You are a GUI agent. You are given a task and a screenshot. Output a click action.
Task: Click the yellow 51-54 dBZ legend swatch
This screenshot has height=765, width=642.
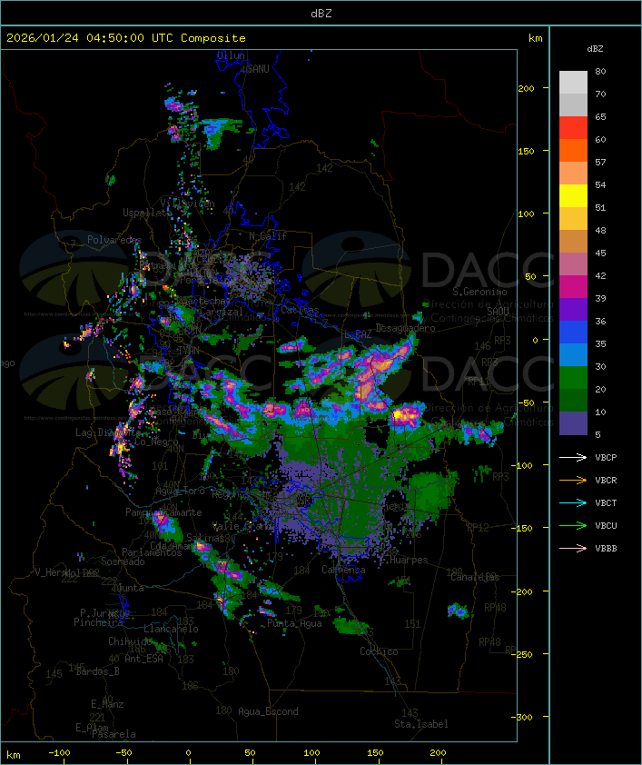(573, 196)
